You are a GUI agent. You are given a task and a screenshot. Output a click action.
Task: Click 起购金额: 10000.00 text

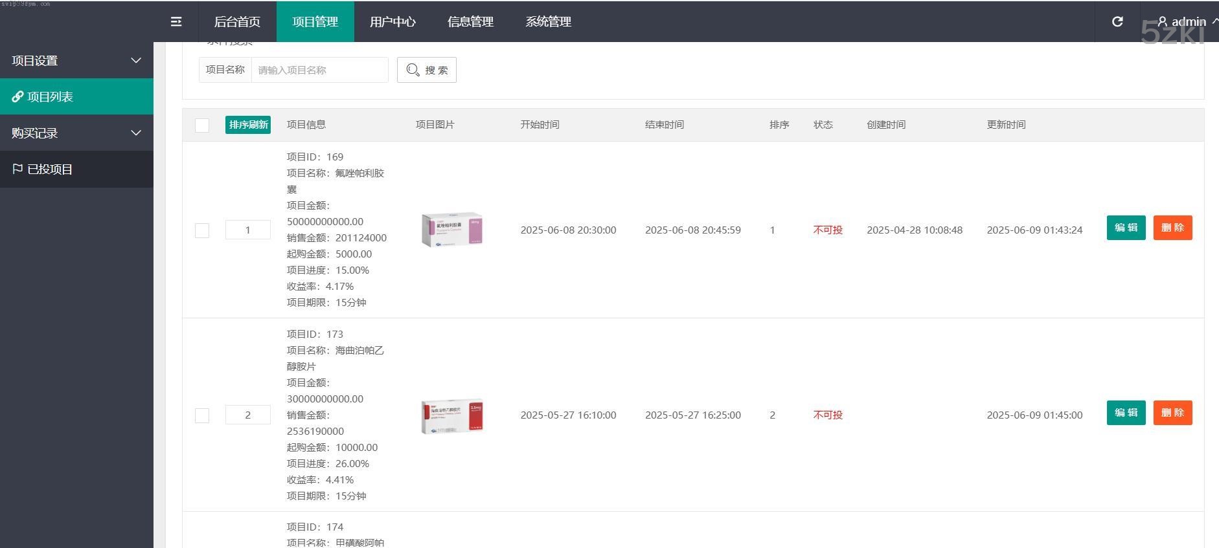click(x=332, y=447)
